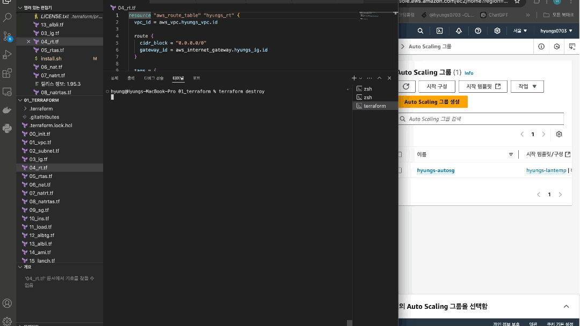
Task: Check the hyungs-autosg row checkbox
Action: [400, 170]
